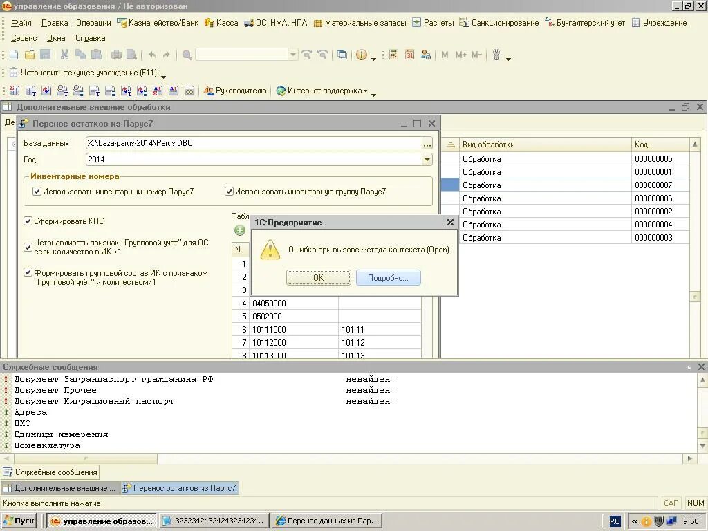Click scroll-down arrow of Служебные сообщения
Screen dimensions: 708x531
click(x=702, y=446)
